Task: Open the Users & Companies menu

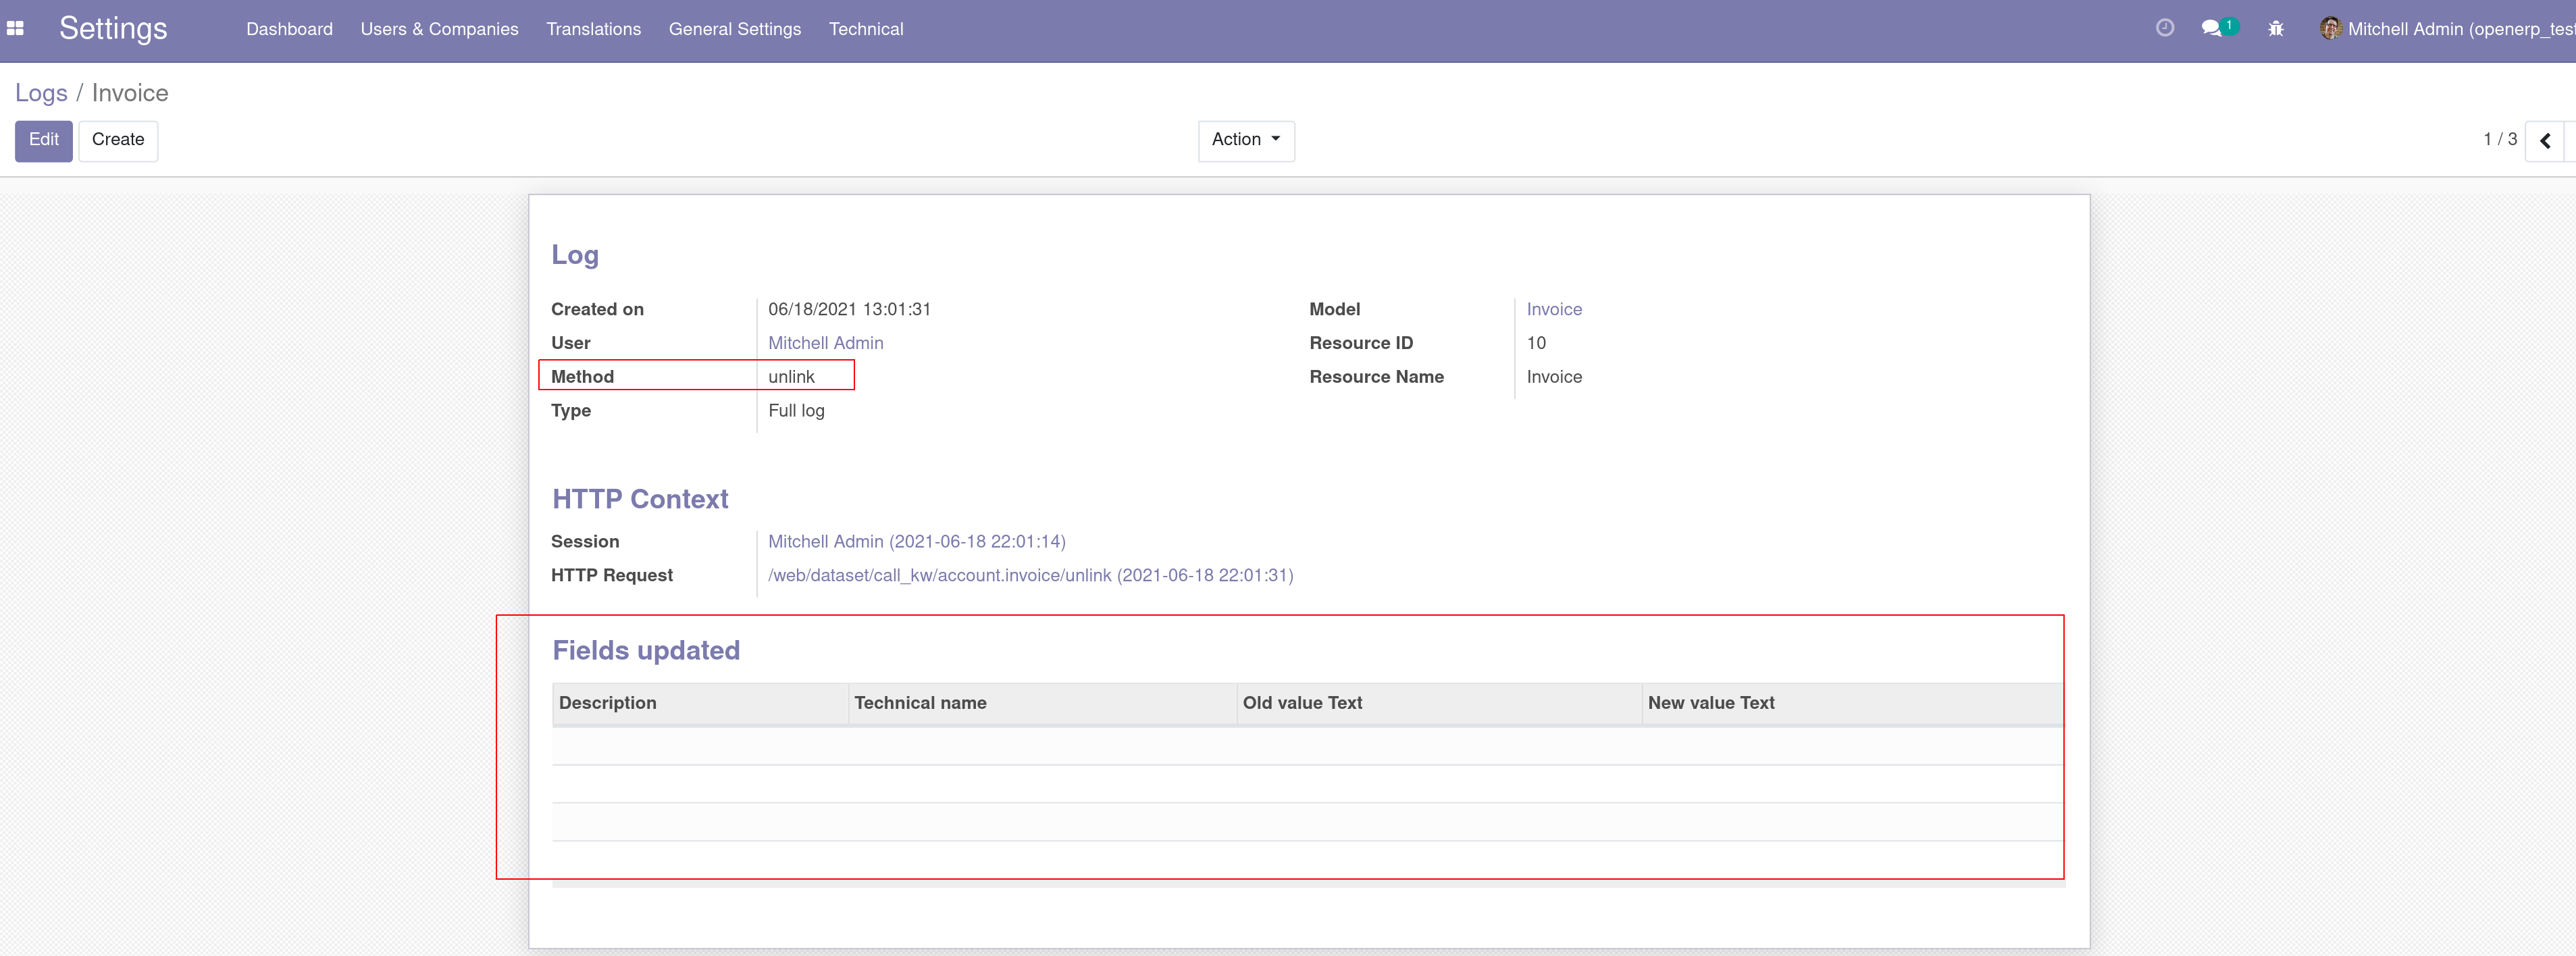Action: (x=439, y=29)
